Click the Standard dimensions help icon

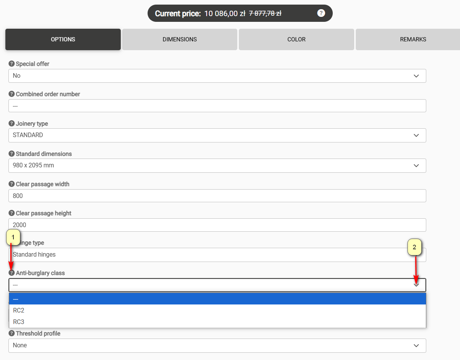tap(11, 154)
